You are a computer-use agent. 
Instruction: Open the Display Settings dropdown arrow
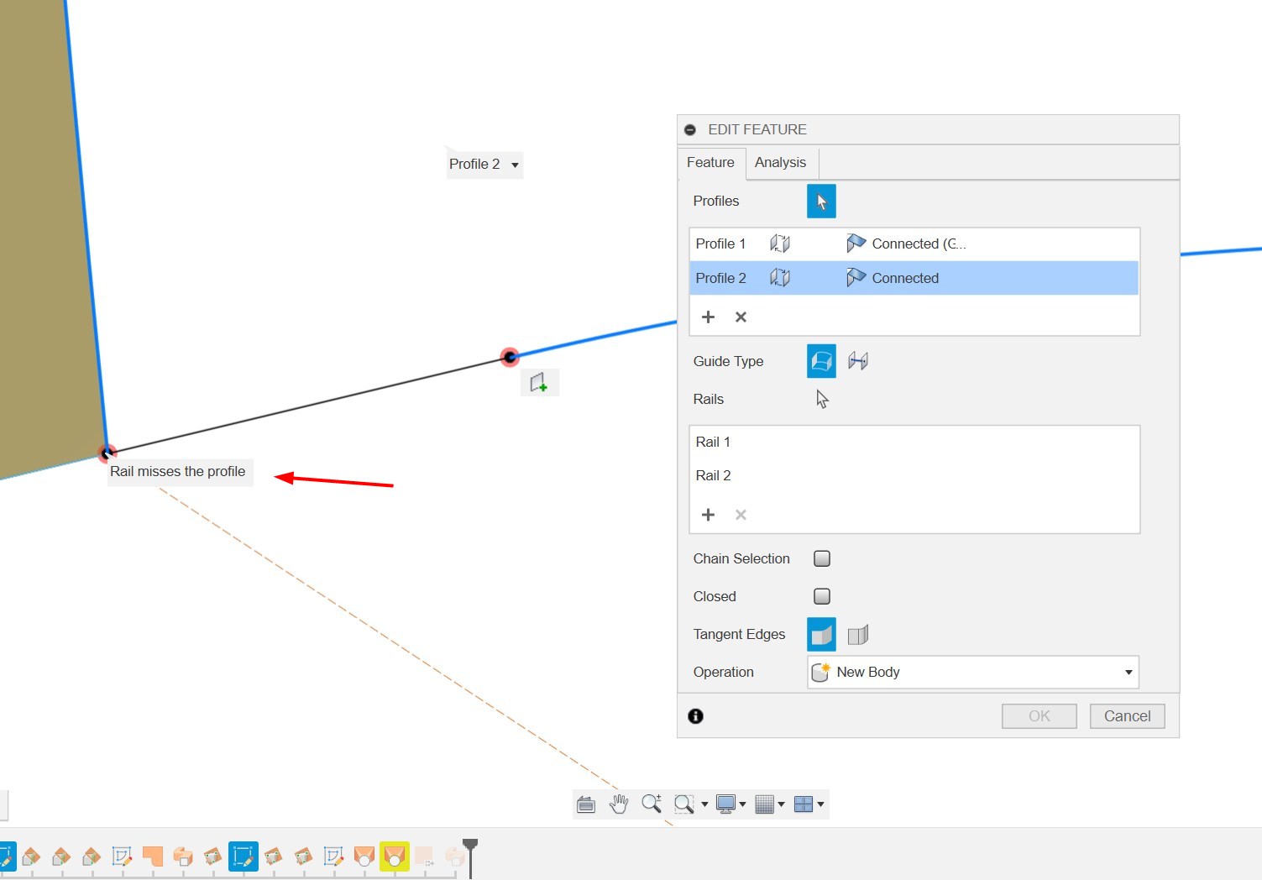tap(742, 804)
